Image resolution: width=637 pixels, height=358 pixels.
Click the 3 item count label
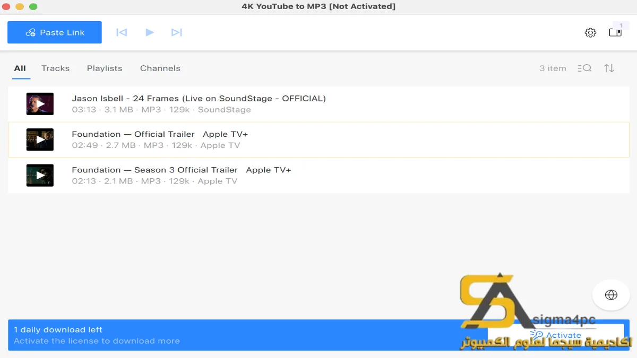(553, 68)
